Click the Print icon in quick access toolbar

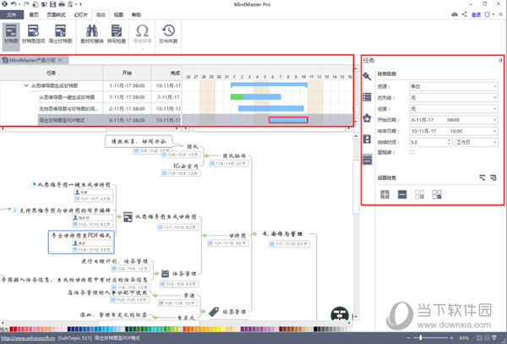[x=62, y=4]
